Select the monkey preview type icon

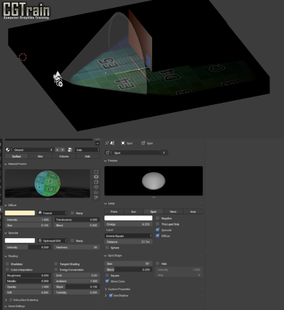click(x=96, y=187)
